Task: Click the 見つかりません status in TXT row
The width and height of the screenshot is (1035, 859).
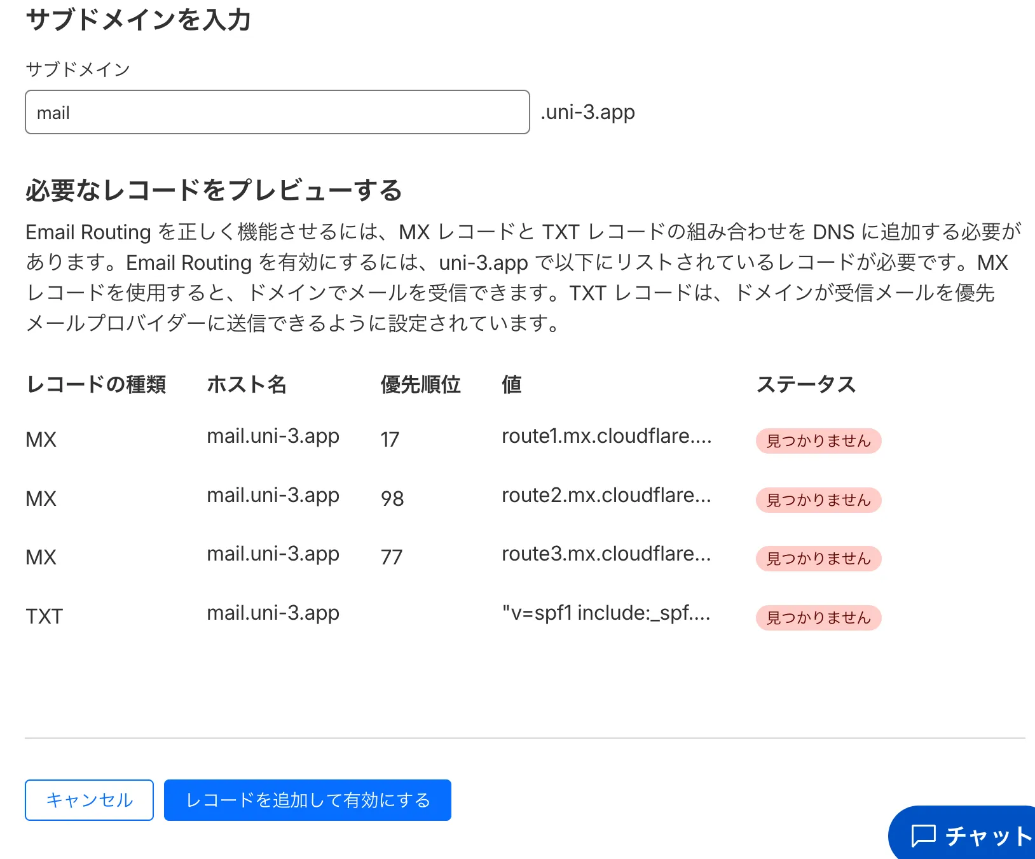Action: coord(818,618)
